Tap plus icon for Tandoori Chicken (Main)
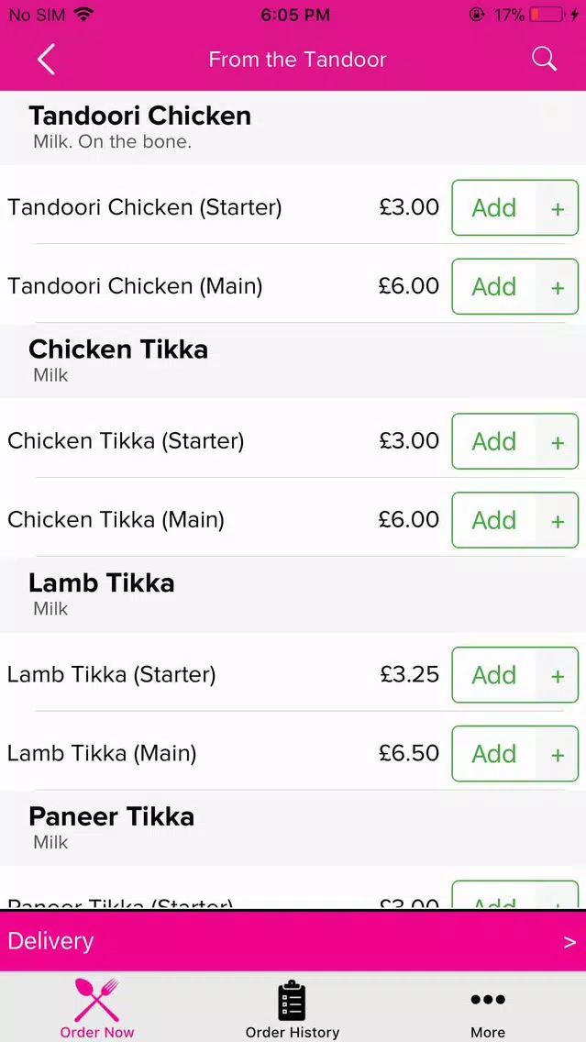Viewport: 586px width, 1042px height. (558, 286)
